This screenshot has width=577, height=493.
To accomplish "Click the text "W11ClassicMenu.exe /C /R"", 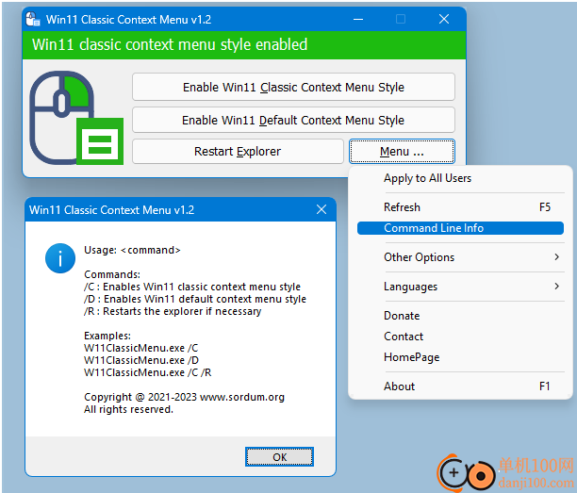I will point(148,372).
